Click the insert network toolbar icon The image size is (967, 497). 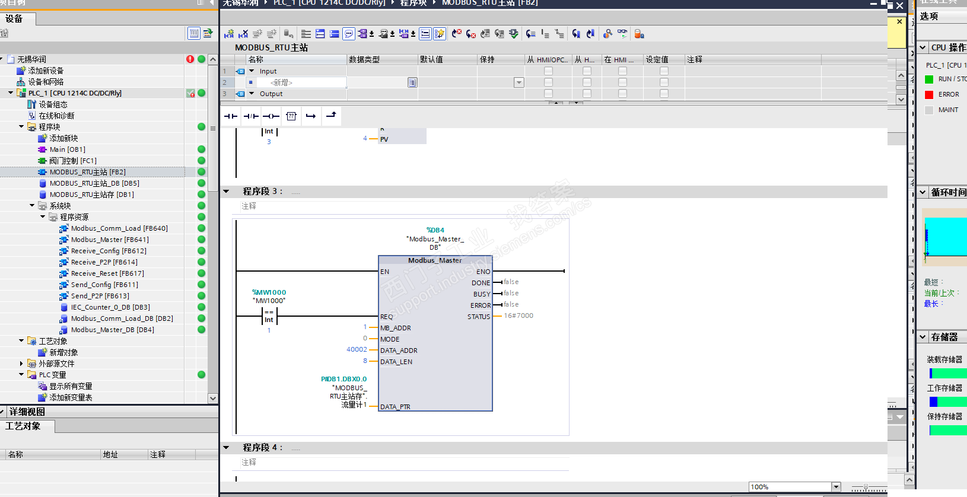(229, 34)
